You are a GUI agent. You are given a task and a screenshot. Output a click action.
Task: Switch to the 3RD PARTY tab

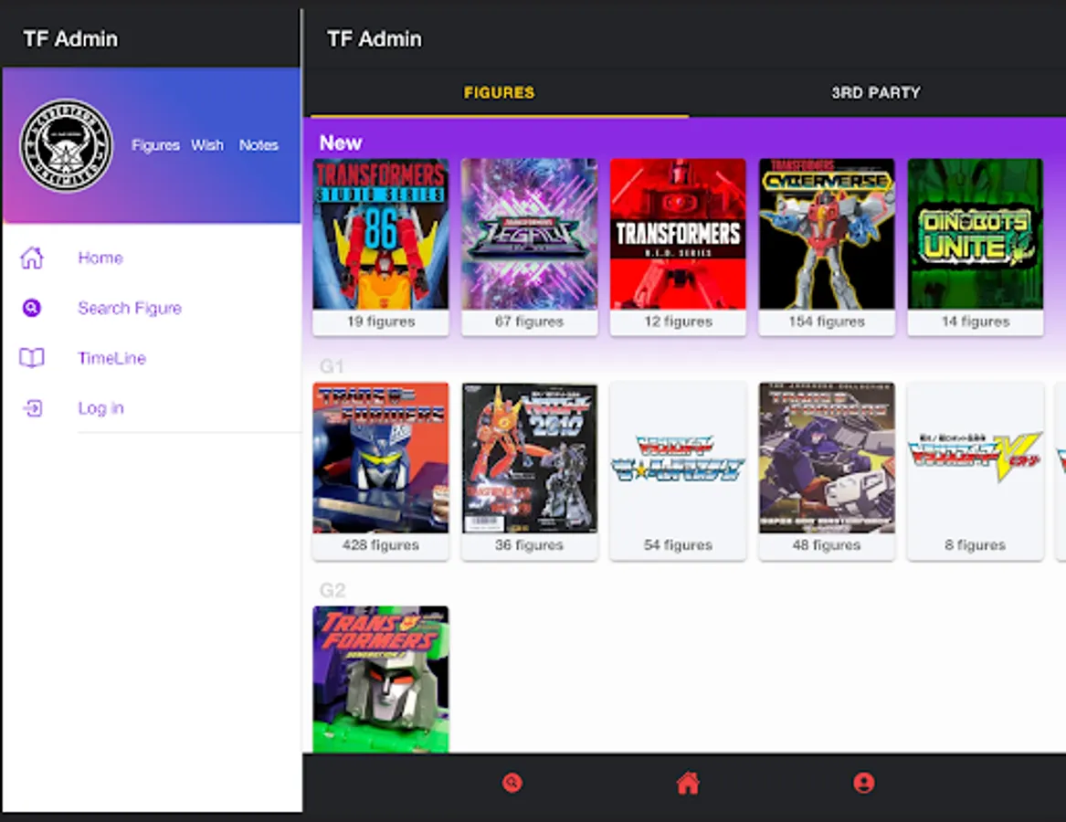876,92
